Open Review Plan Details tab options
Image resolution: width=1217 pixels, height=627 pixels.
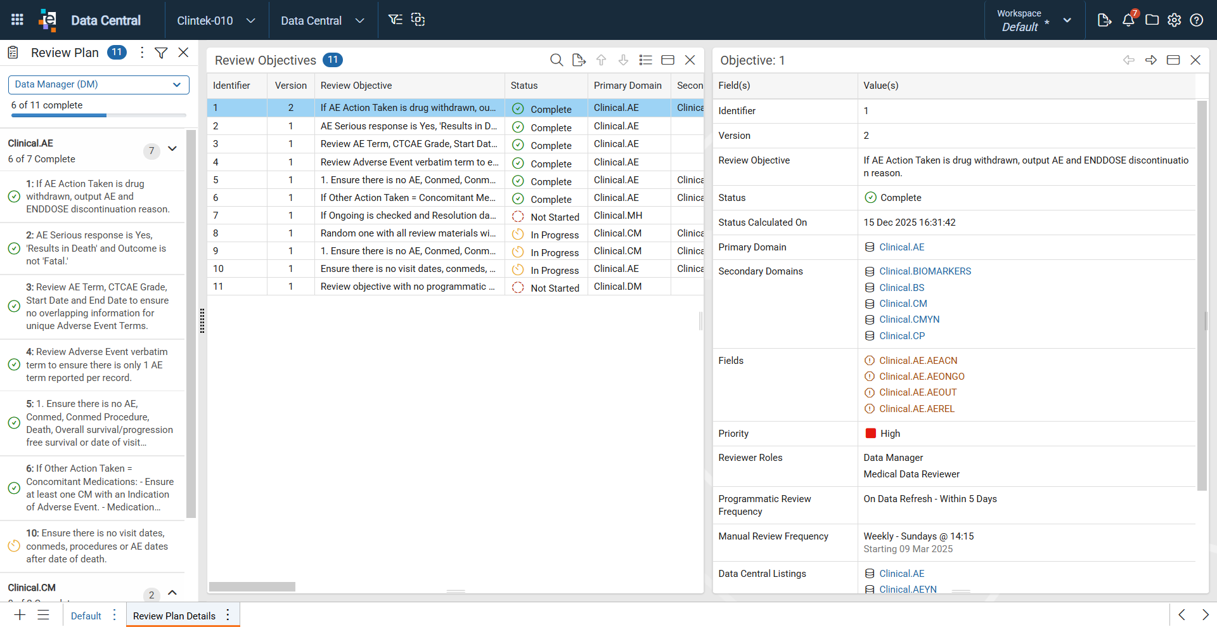[228, 615]
